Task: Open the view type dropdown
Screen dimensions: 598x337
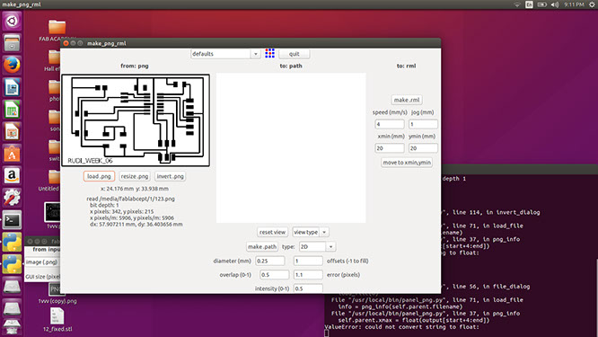Action: tap(311, 232)
